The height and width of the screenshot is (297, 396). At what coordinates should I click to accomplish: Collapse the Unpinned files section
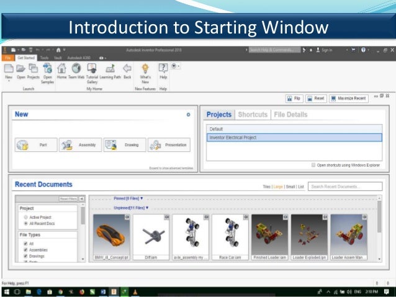coord(131,208)
